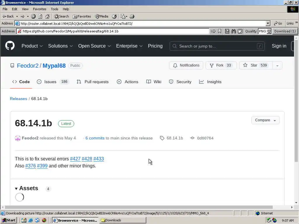The image size is (299, 224).
Task: Open the Pricing link
Action: pyautogui.click(x=155, y=46)
